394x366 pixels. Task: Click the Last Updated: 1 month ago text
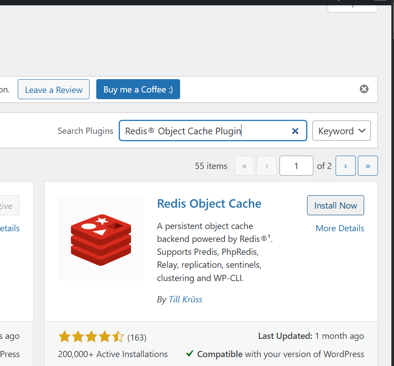(x=311, y=336)
